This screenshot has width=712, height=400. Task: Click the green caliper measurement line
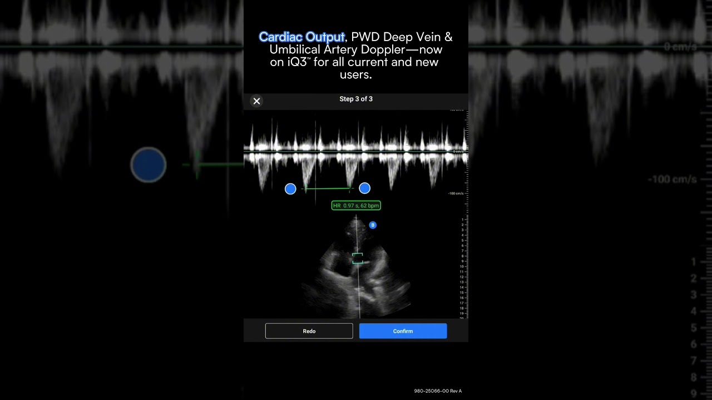(x=328, y=188)
